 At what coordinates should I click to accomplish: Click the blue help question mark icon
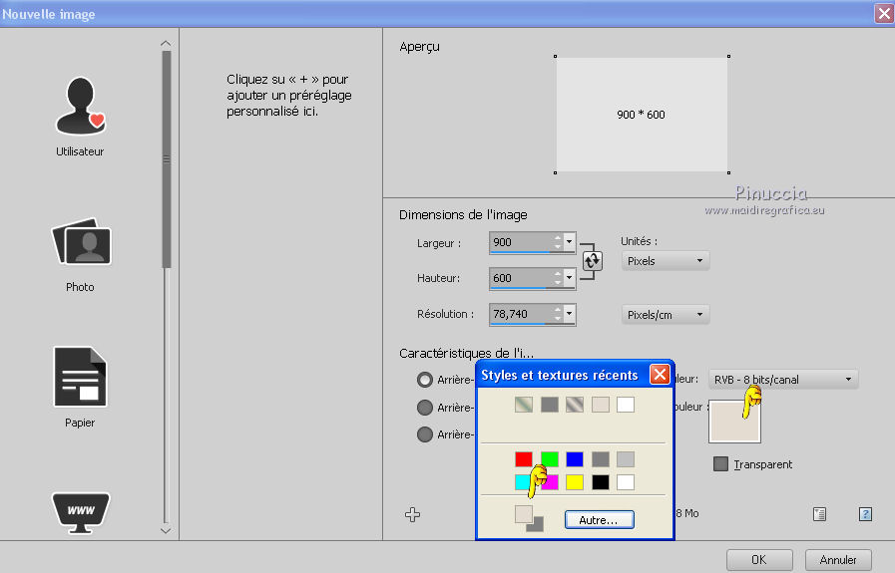coord(865,514)
